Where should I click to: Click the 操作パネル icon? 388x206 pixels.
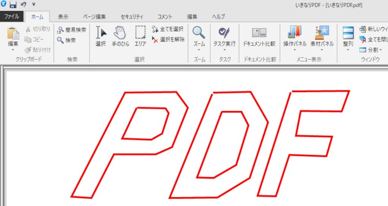295,33
